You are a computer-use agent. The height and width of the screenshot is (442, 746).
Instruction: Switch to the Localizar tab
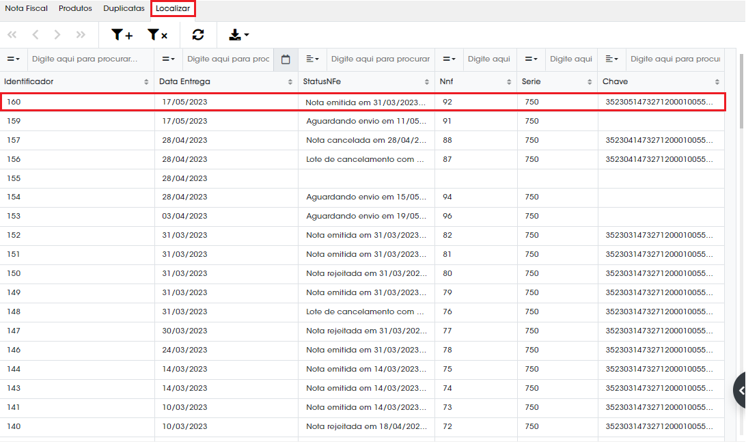(x=173, y=9)
